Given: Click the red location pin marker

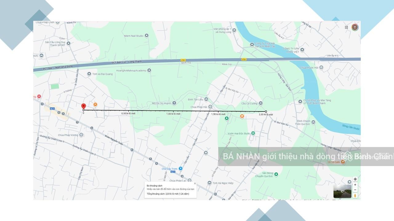Looking at the screenshot, I should tap(83, 106).
